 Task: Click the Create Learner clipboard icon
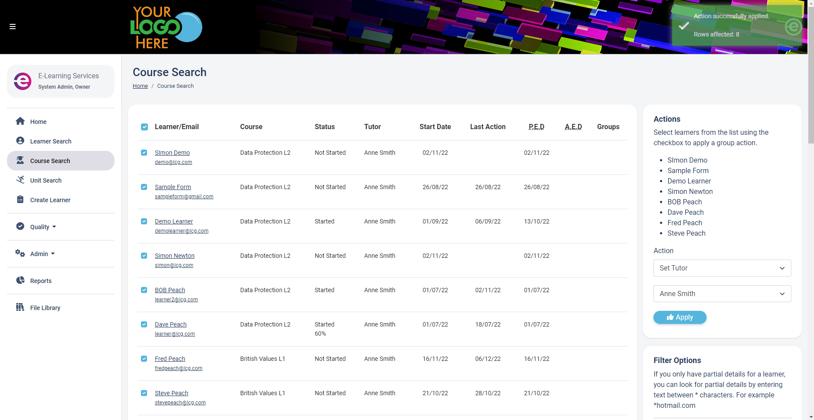20,200
